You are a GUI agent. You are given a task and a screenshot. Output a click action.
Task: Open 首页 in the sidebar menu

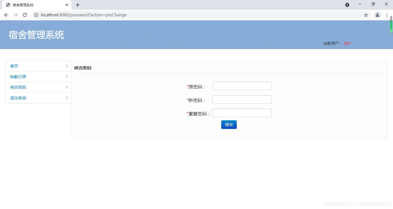pyautogui.click(x=39, y=66)
